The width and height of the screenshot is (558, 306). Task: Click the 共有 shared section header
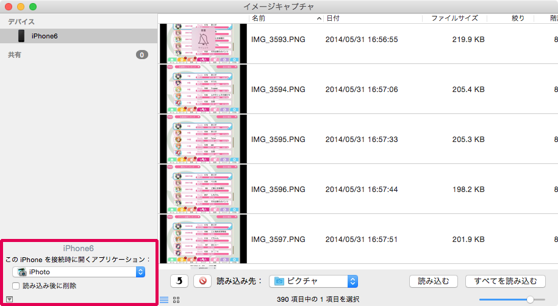point(15,55)
